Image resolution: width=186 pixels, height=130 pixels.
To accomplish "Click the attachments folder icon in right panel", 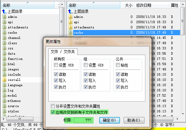I will tap(70, 27).
